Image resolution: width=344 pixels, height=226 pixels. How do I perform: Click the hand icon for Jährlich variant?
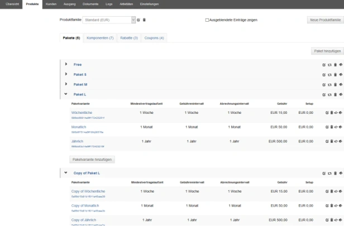[x=336, y=141]
